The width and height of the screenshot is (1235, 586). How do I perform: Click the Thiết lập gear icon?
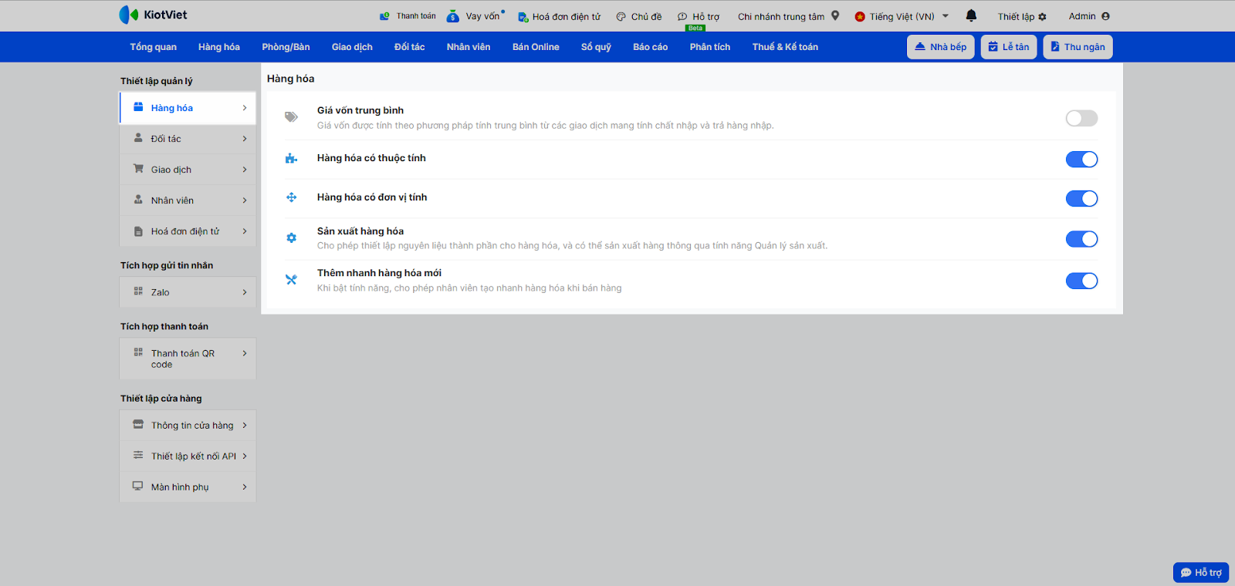pos(1043,17)
